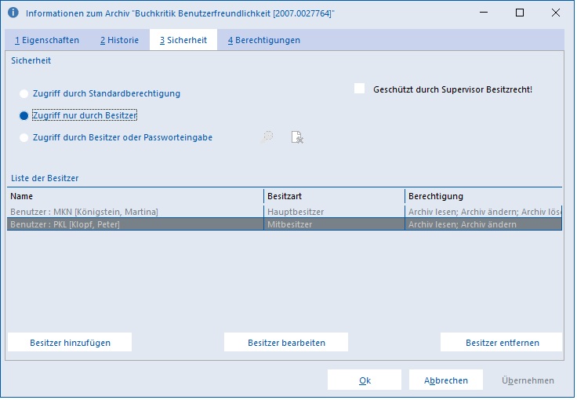Click the 'Mitbesitzer' cell
The image size is (577, 400).
(334, 224)
